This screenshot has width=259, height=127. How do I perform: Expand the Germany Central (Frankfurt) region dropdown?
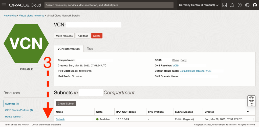coord(199,5)
